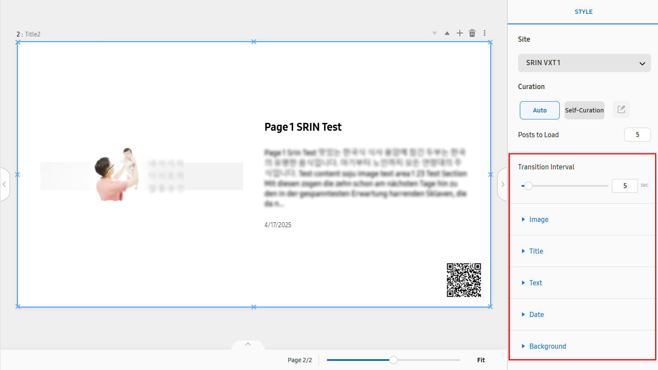
Task: Click the edit curation pencil icon
Action: coord(621,109)
